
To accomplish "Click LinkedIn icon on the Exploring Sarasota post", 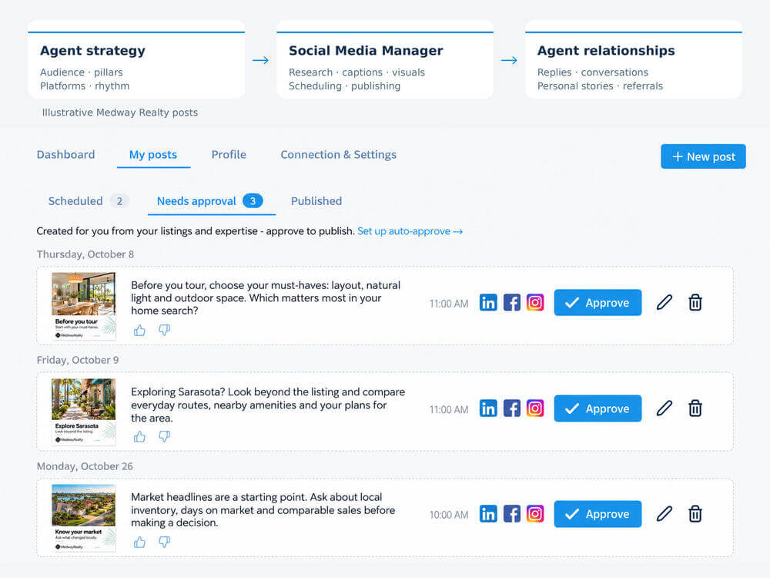I will [488, 408].
